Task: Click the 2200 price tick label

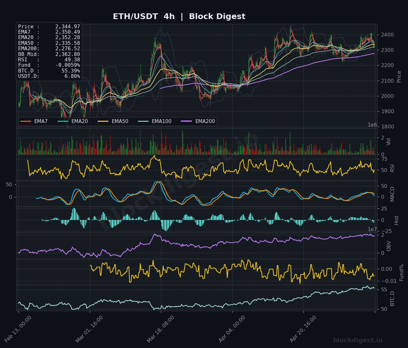Action: [388, 65]
